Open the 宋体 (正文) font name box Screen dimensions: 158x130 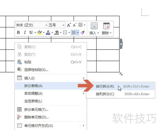[32, 25]
